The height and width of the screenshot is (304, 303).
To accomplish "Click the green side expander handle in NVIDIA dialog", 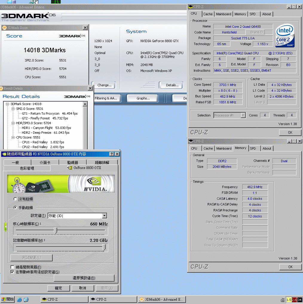I will 6,226.
